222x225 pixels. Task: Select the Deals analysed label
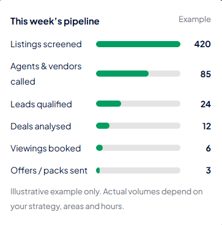[41, 126]
